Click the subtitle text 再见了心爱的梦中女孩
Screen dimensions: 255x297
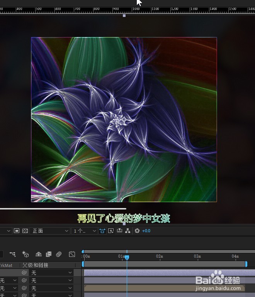pyautogui.click(x=124, y=218)
